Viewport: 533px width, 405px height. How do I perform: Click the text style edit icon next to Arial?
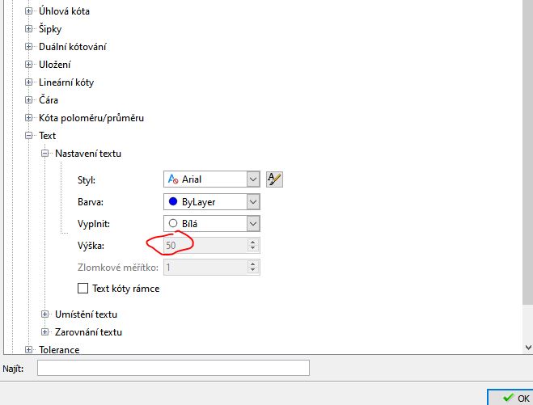275,179
